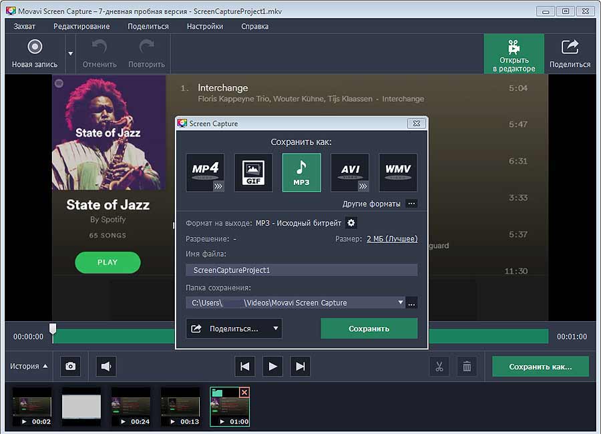Select the 00:13 history thumbnail
601x434 pixels.
click(180, 407)
